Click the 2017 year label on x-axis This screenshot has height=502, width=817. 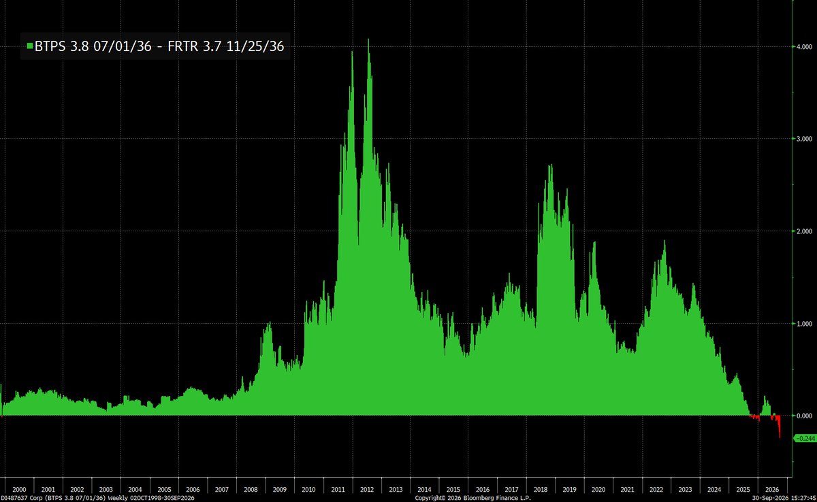point(511,489)
